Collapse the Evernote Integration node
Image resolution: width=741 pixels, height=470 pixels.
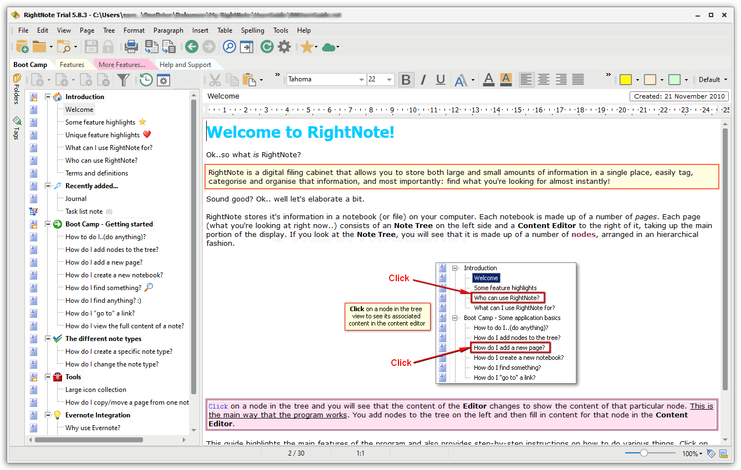tap(48, 415)
